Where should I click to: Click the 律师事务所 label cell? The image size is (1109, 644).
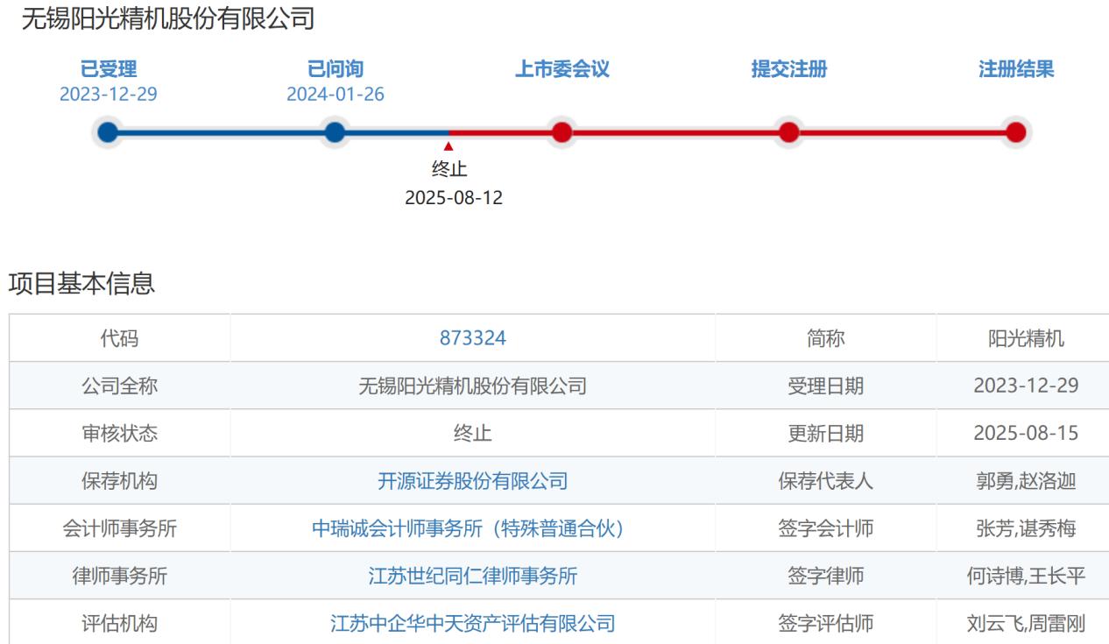[120, 576]
